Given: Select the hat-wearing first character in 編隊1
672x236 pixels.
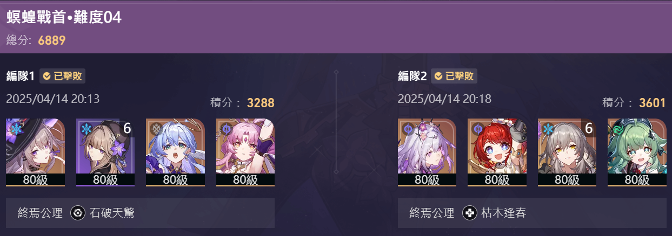Looking at the screenshot, I should click(x=35, y=152).
